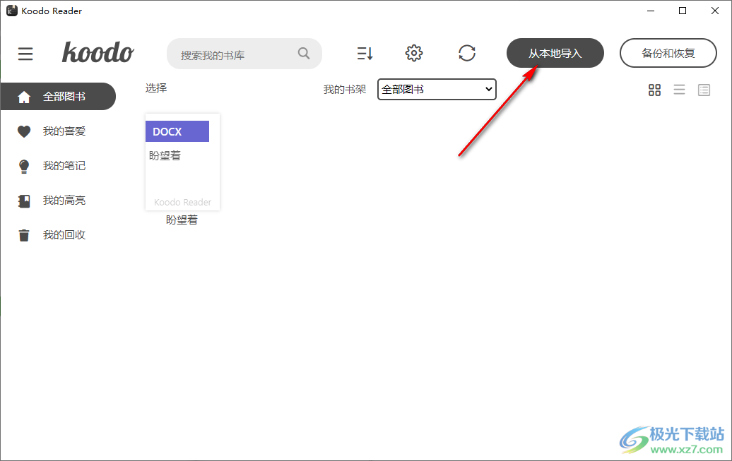Open 我的回收 in sidebar
This screenshot has width=732, height=461.
click(x=64, y=235)
